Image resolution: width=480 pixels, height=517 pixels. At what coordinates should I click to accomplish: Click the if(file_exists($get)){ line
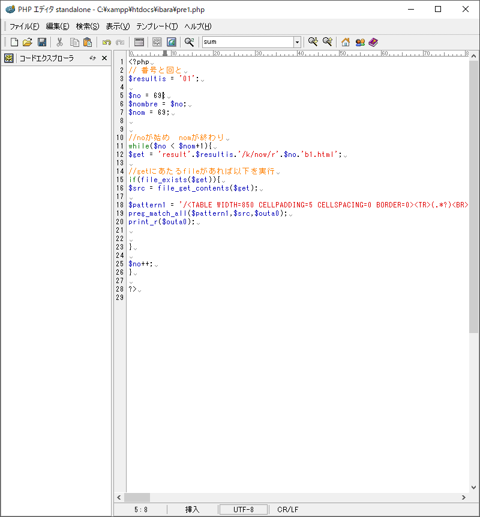pyautogui.click(x=175, y=180)
